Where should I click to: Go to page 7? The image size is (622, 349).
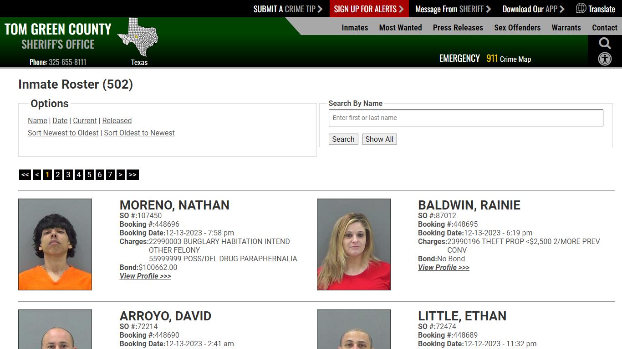point(110,174)
